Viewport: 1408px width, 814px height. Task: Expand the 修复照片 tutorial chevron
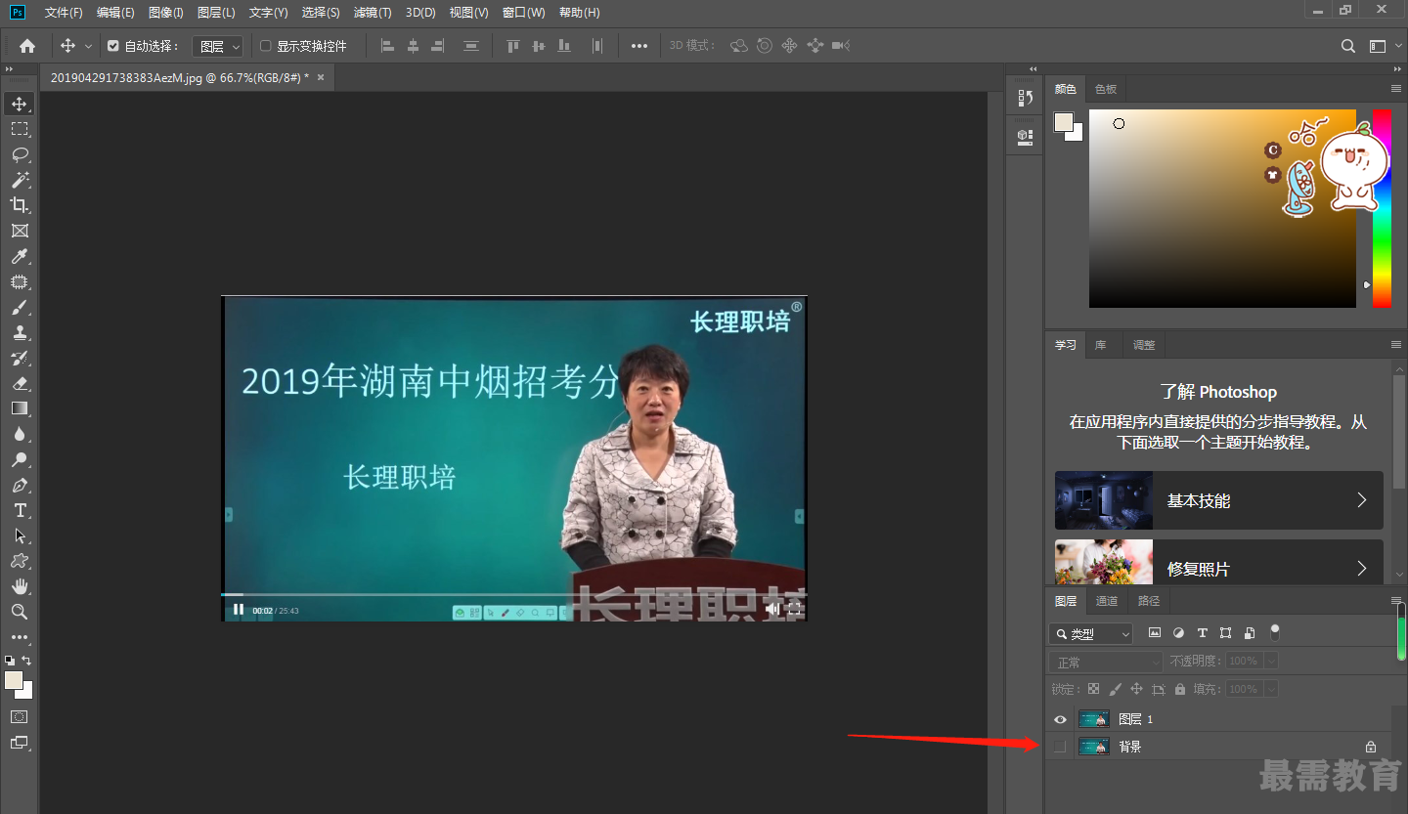(1361, 568)
